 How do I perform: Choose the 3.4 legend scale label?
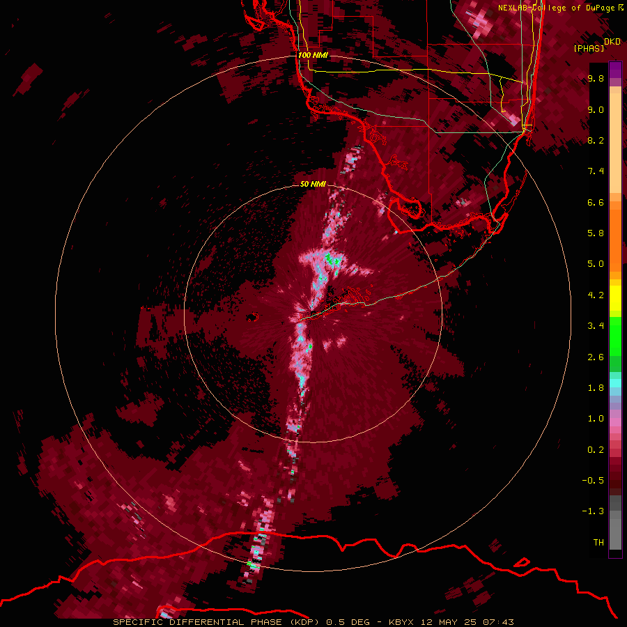(x=596, y=326)
